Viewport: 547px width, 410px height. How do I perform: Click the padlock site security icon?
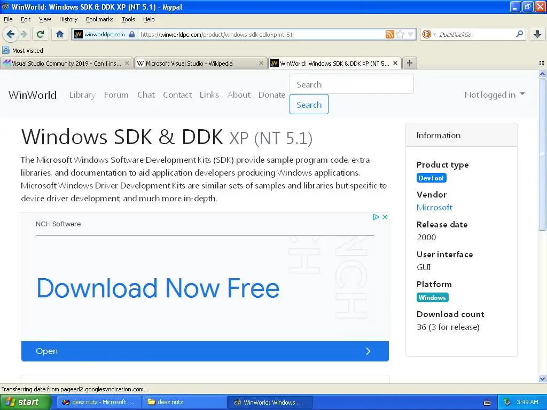pyautogui.click(x=132, y=34)
